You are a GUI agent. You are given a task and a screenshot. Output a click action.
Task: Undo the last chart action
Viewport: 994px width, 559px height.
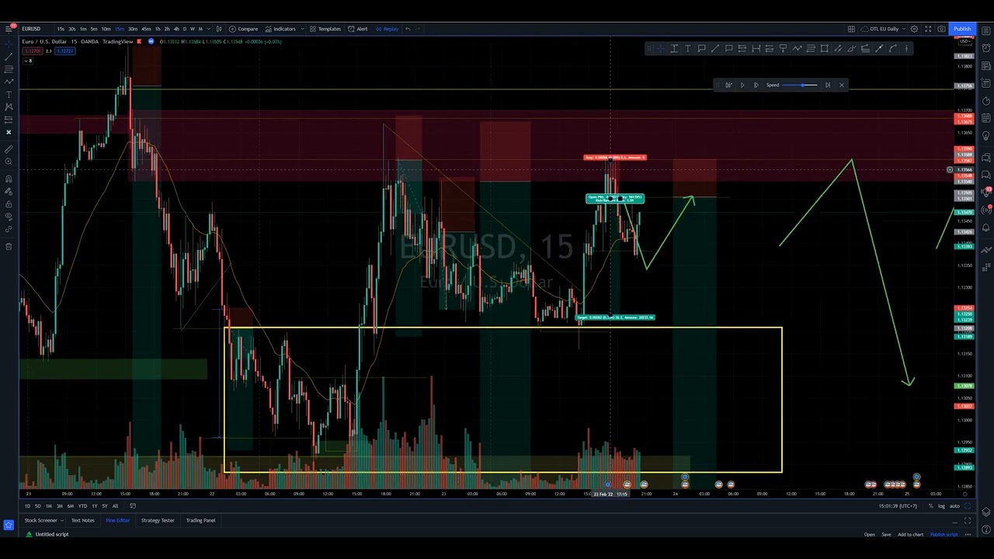pos(408,29)
